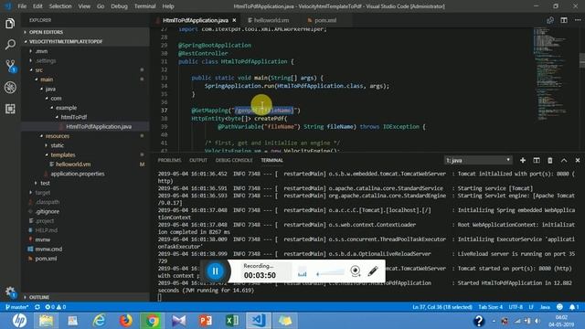Open the Debug view in the activity bar

tap(10, 88)
